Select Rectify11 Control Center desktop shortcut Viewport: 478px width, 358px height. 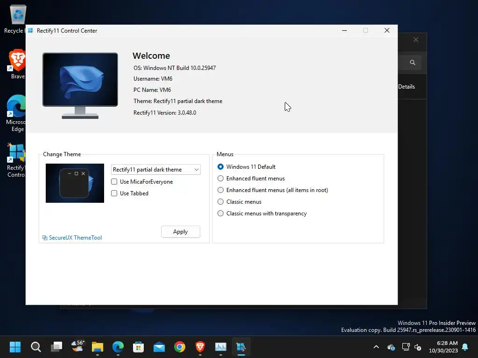click(x=16, y=160)
